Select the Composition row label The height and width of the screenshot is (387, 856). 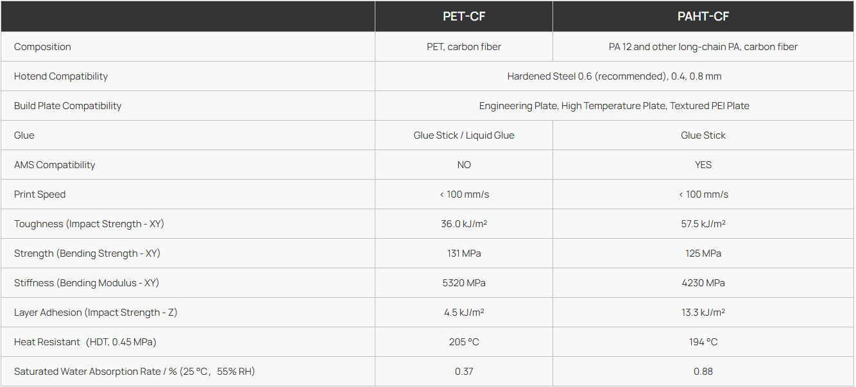click(42, 47)
